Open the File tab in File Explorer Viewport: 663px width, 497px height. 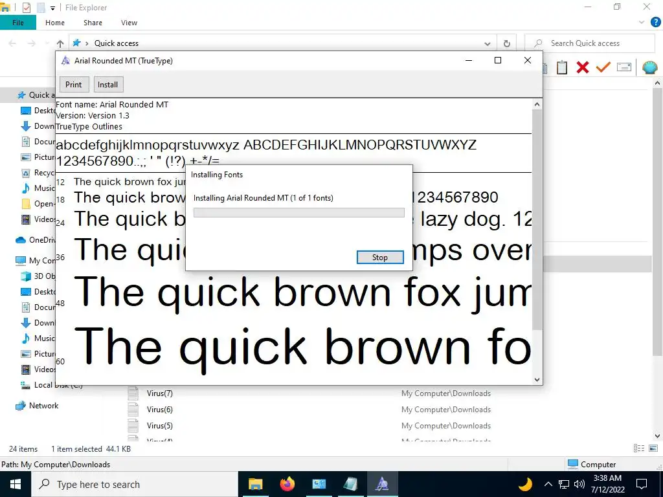17,23
